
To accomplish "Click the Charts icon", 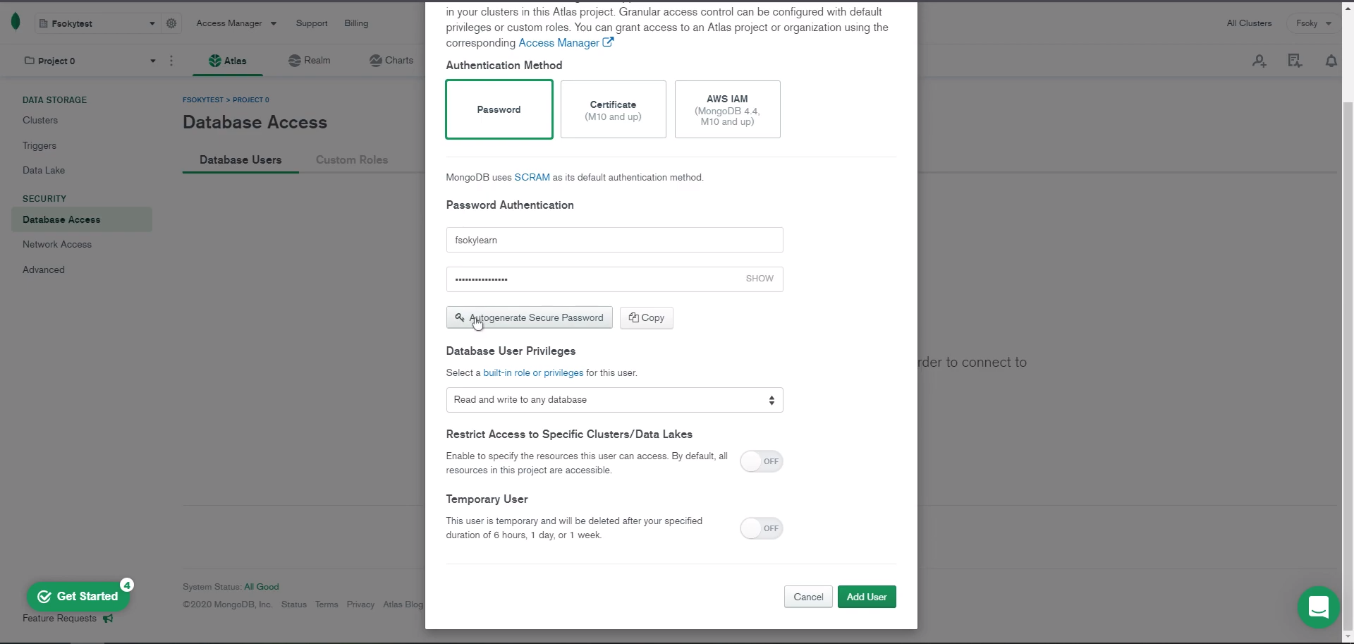I will tap(376, 61).
